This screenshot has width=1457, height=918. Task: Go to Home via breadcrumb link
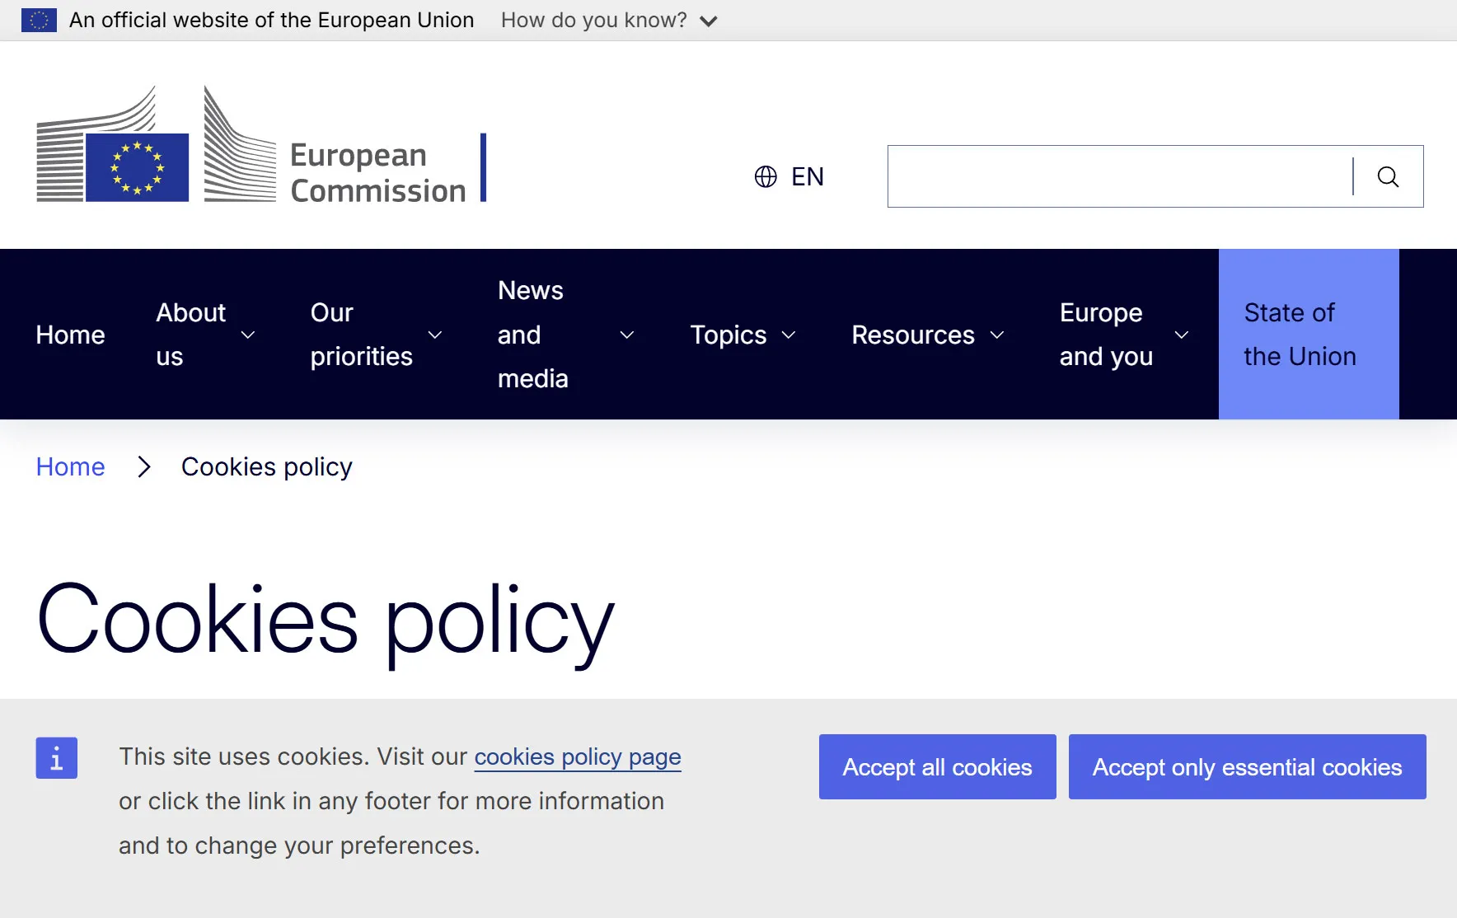click(71, 466)
